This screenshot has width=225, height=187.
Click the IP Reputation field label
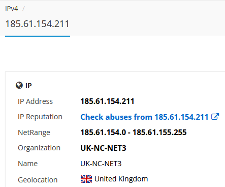tap(40, 117)
